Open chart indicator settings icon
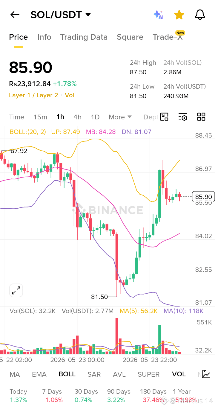This screenshot has height=408, width=215. 183,117
